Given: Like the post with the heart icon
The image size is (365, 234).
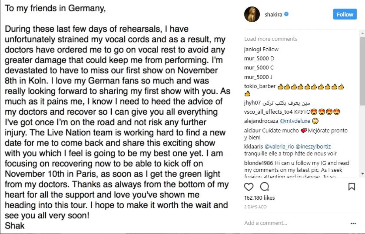Looking at the screenshot, I should click(249, 186).
